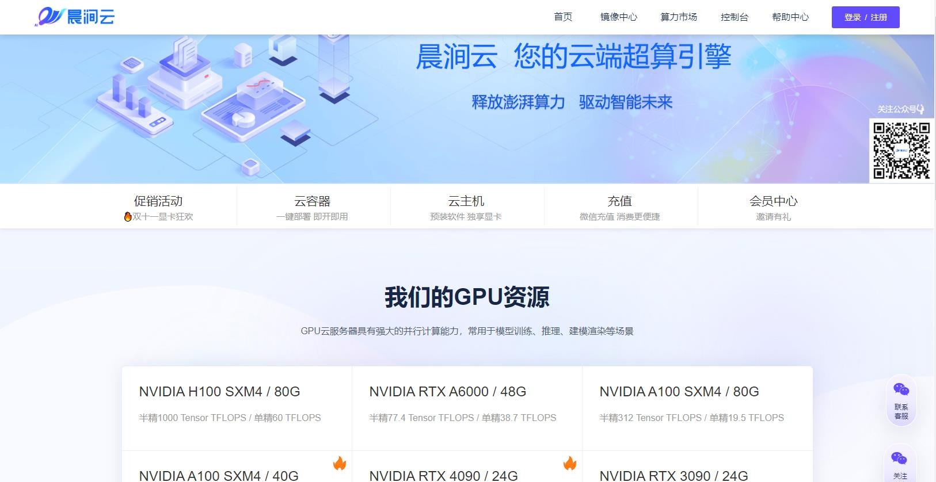Click hot flame icon on A100 40G card
This screenshot has height=482, width=936.
pos(340,463)
